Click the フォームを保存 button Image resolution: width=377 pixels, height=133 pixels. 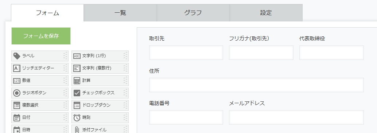coord(41,36)
